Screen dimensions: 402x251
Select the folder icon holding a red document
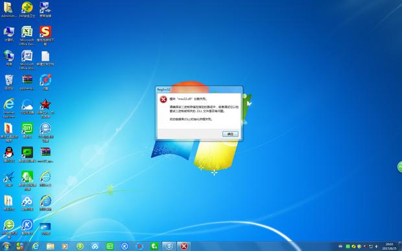click(9, 132)
